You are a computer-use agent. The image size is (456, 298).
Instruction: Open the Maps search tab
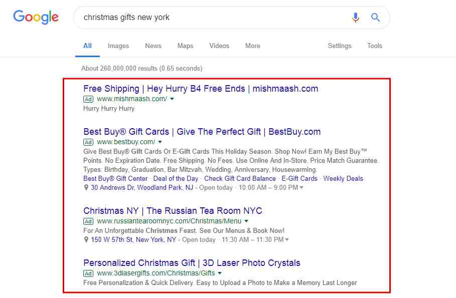(185, 46)
